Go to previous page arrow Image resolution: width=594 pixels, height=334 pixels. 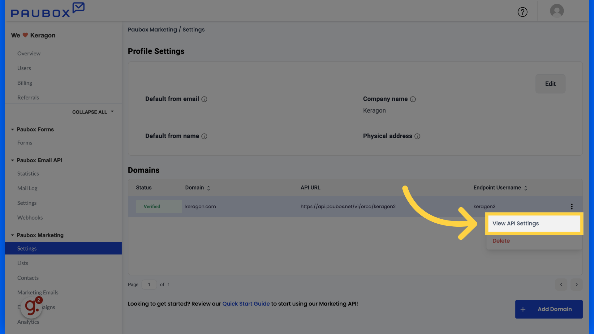[x=561, y=285]
